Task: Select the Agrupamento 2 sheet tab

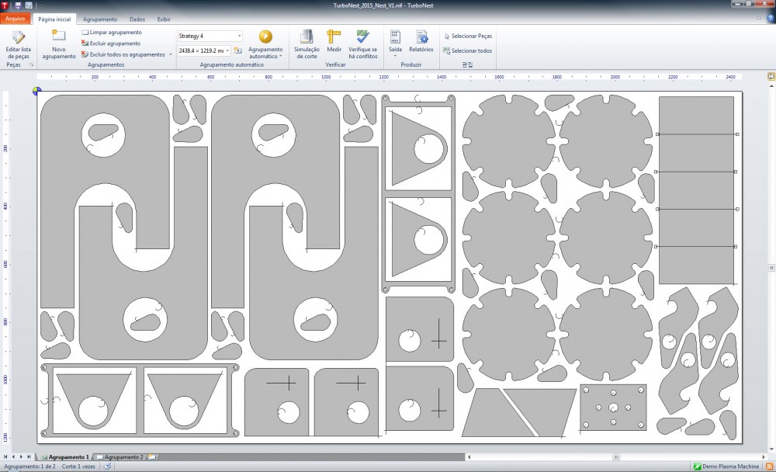Action: (x=120, y=457)
